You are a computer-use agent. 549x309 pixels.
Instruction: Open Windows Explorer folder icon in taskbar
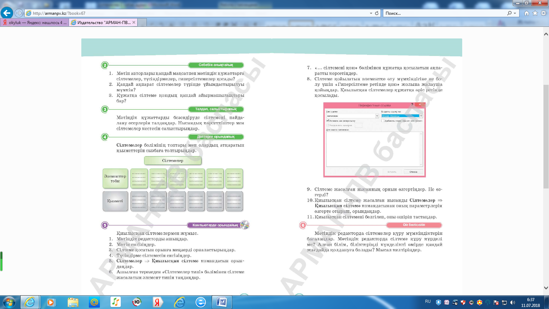point(73,302)
